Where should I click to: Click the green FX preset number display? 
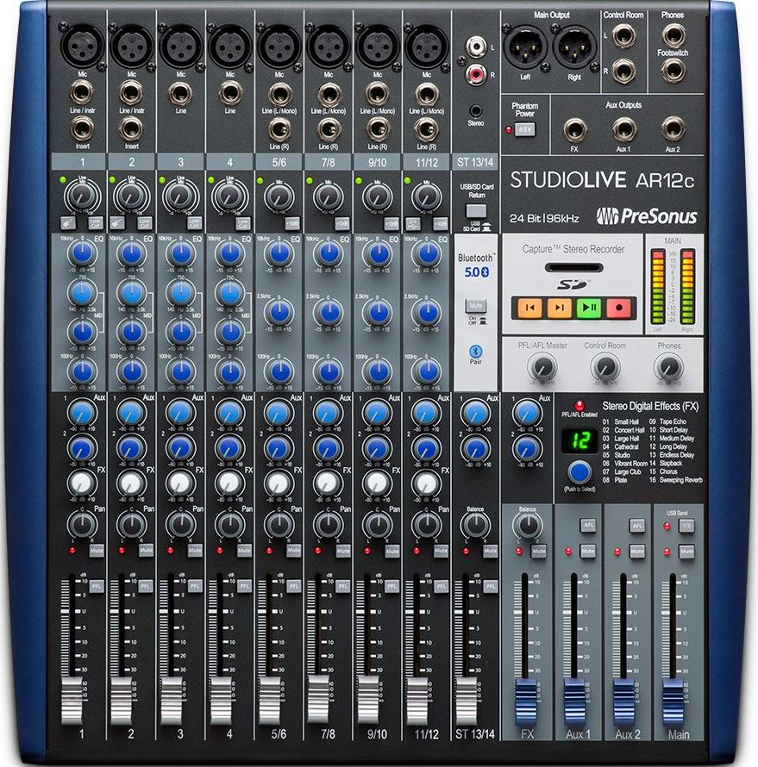click(579, 440)
